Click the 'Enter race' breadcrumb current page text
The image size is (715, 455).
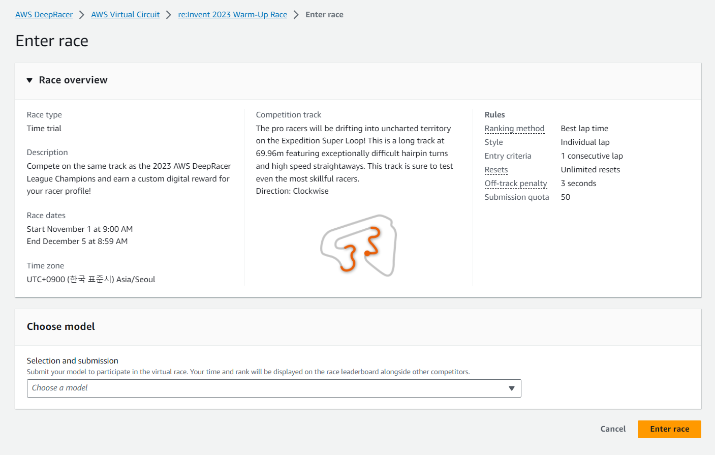[x=324, y=15]
